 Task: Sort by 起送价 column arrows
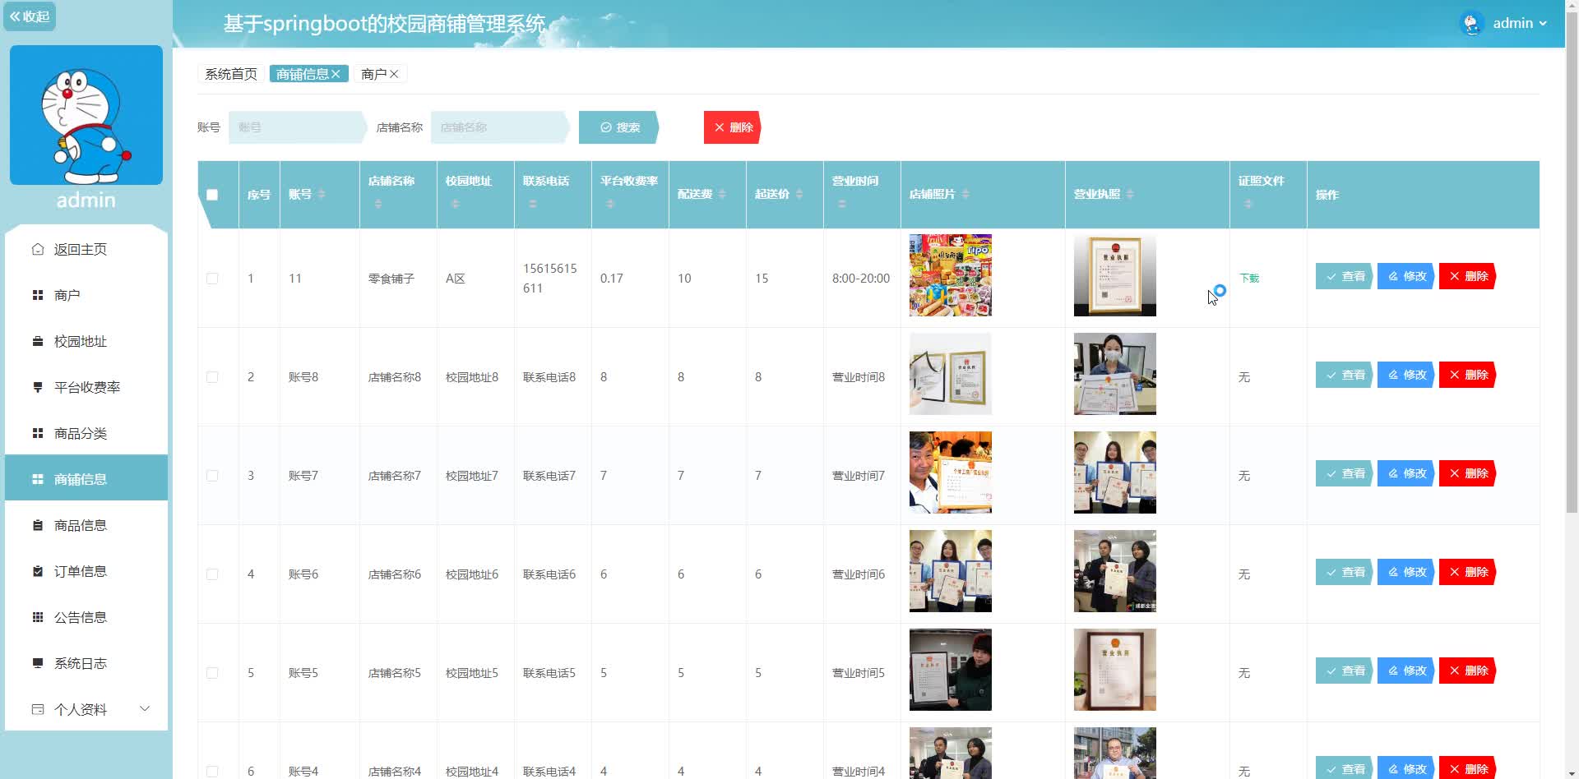[799, 194]
